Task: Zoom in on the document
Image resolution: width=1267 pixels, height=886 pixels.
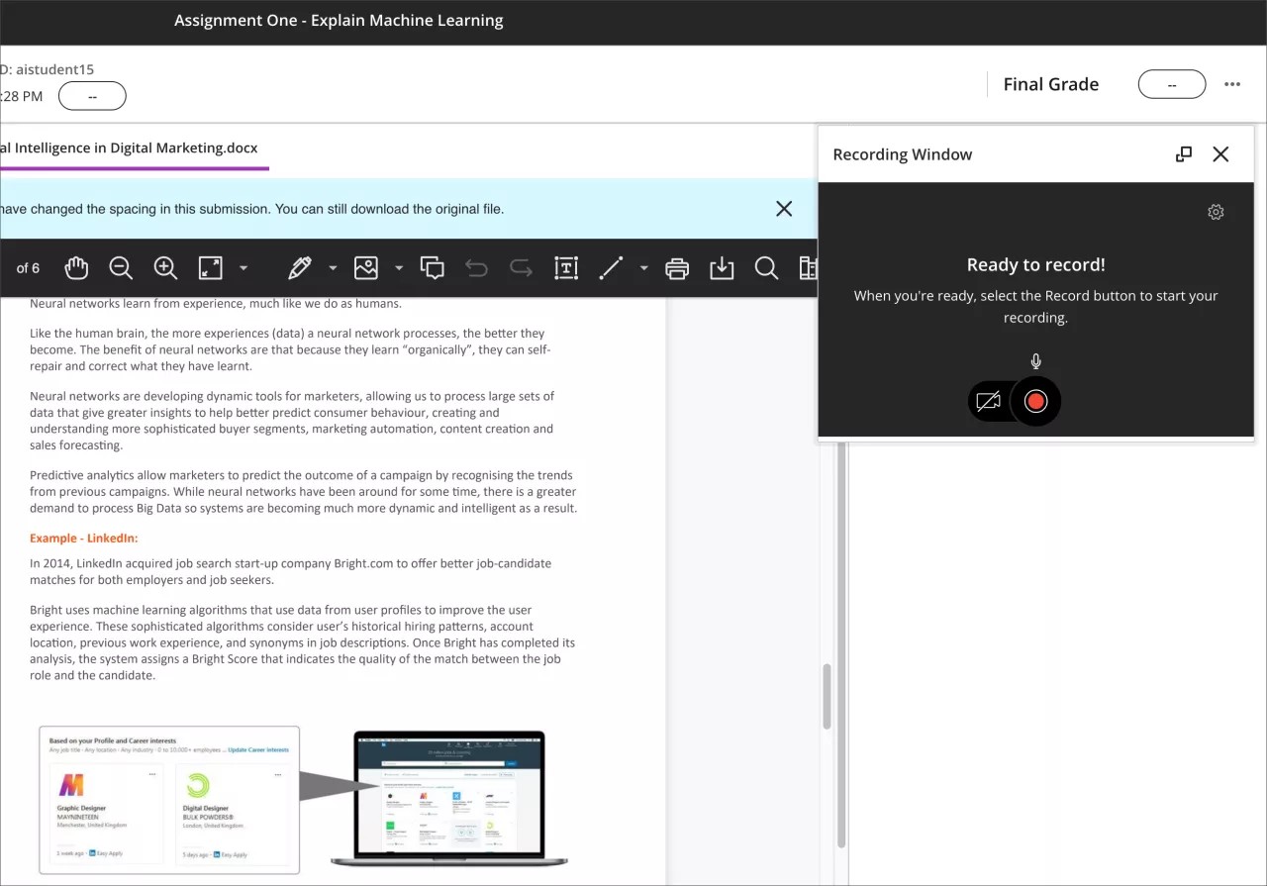Action: [x=165, y=267]
